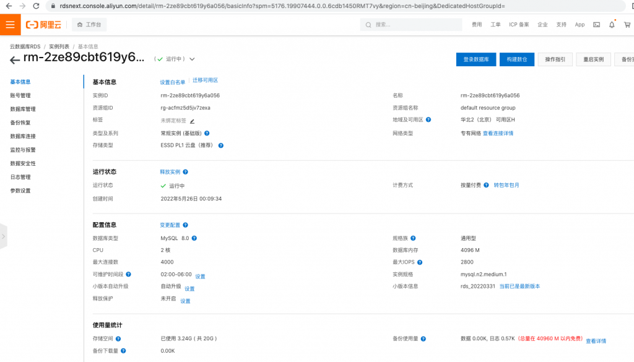Show help next to 变更配置
This screenshot has width=634, height=362.
pos(185,225)
